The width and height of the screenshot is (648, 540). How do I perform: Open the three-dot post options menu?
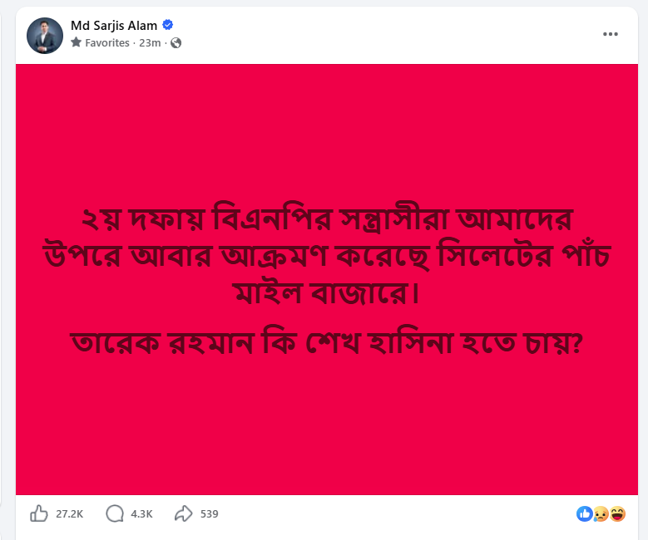tap(610, 34)
